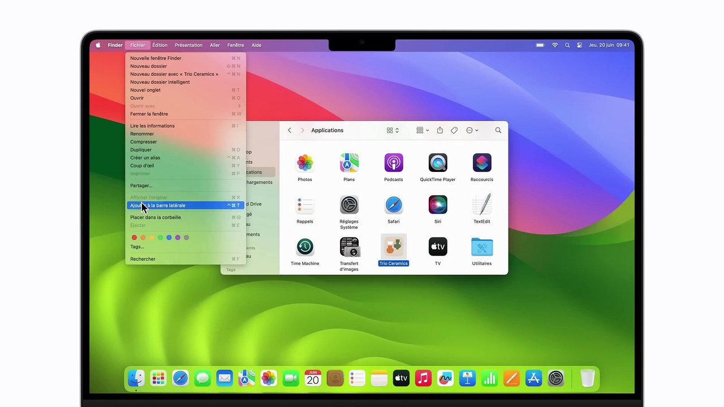Choose Rechercher menu item
The width and height of the screenshot is (724, 407).
186,259
